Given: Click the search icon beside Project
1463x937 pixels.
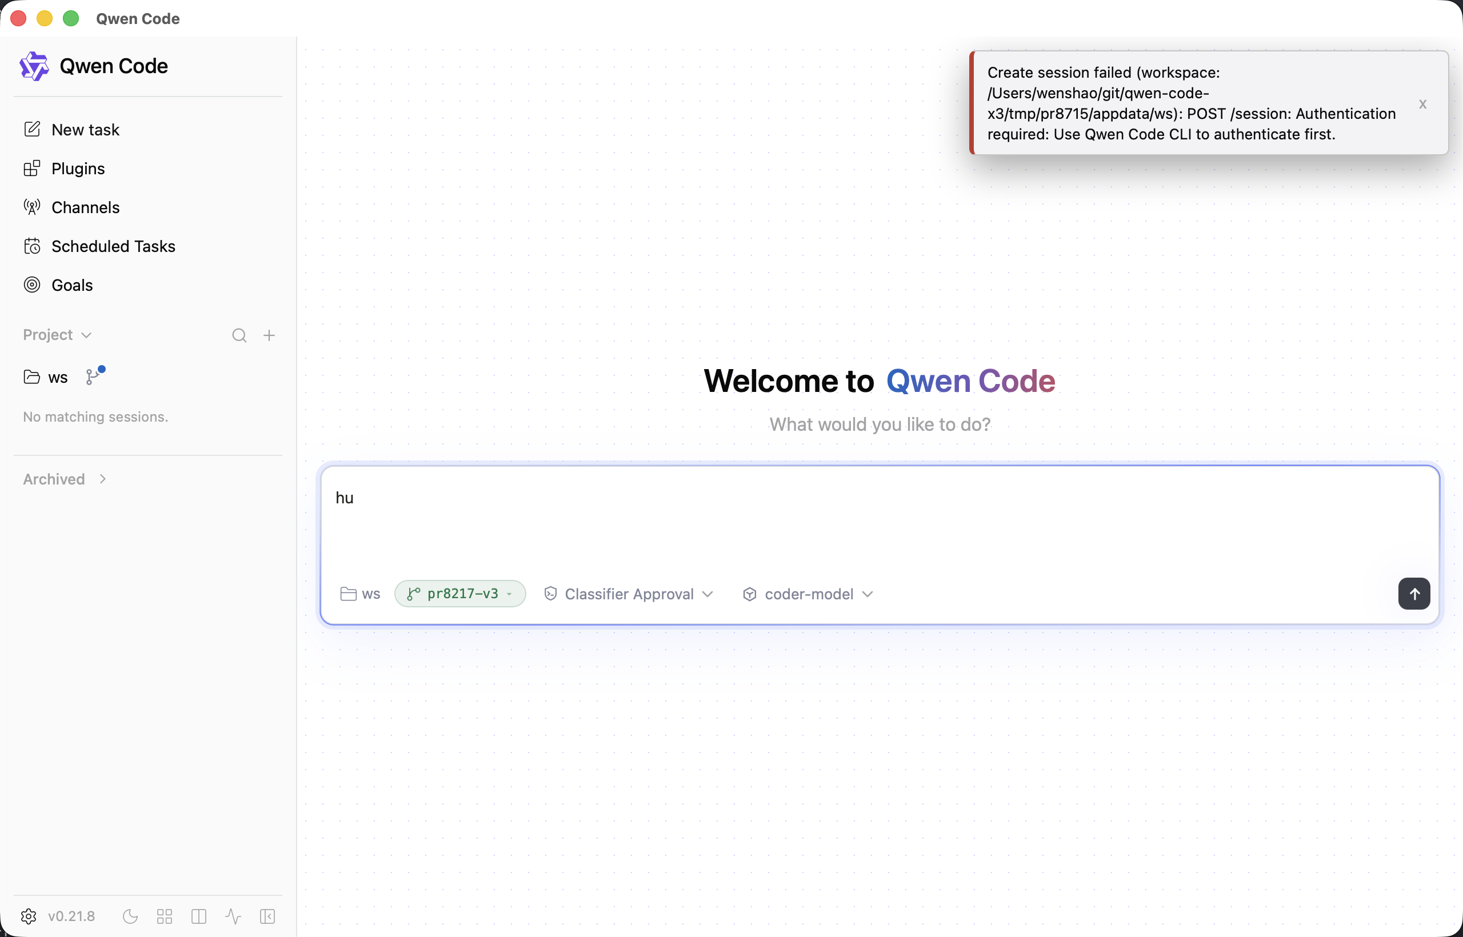Looking at the screenshot, I should [x=239, y=335].
